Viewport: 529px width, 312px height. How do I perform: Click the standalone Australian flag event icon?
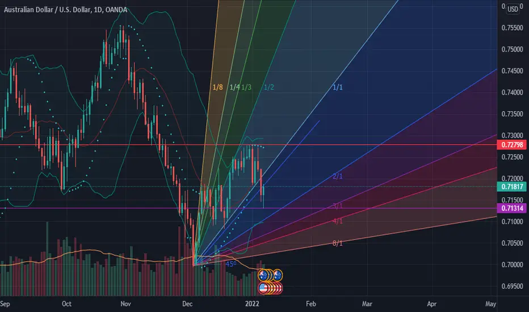click(x=278, y=275)
